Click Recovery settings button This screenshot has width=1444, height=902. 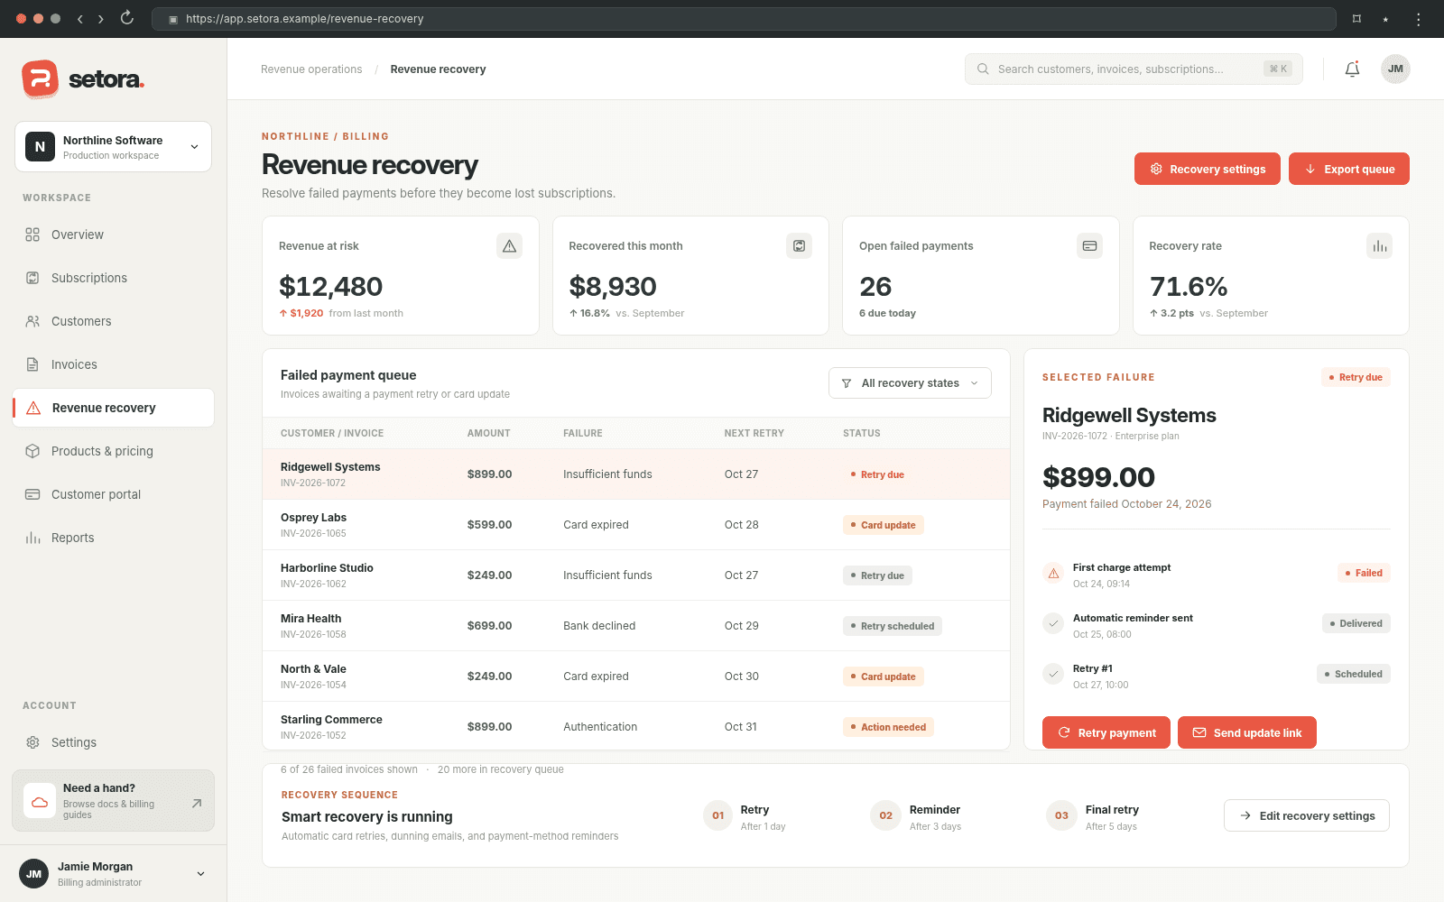point(1208,169)
